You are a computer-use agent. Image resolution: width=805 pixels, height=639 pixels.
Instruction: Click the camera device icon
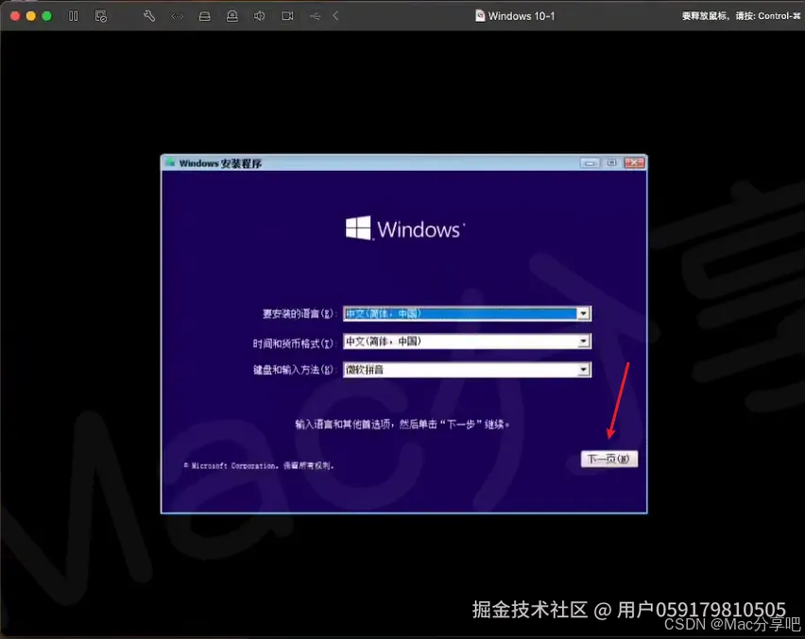click(287, 16)
